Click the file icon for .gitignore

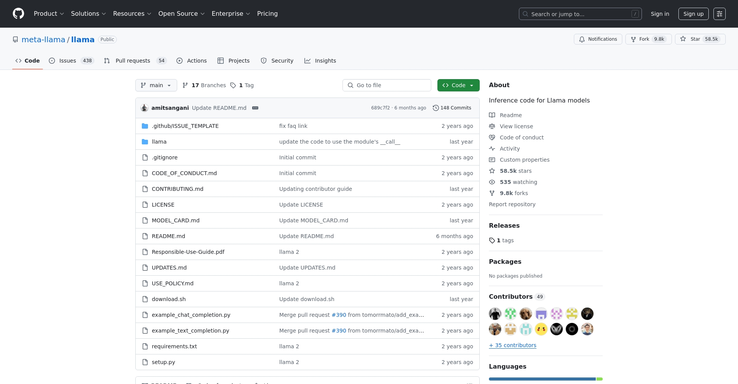click(145, 157)
